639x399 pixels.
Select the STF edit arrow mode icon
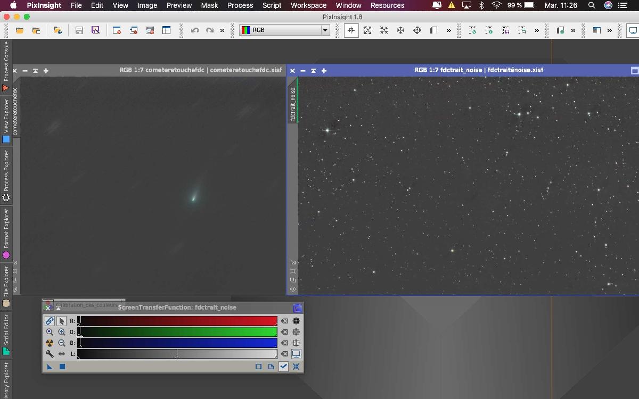pyautogui.click(x=62, y=321)
